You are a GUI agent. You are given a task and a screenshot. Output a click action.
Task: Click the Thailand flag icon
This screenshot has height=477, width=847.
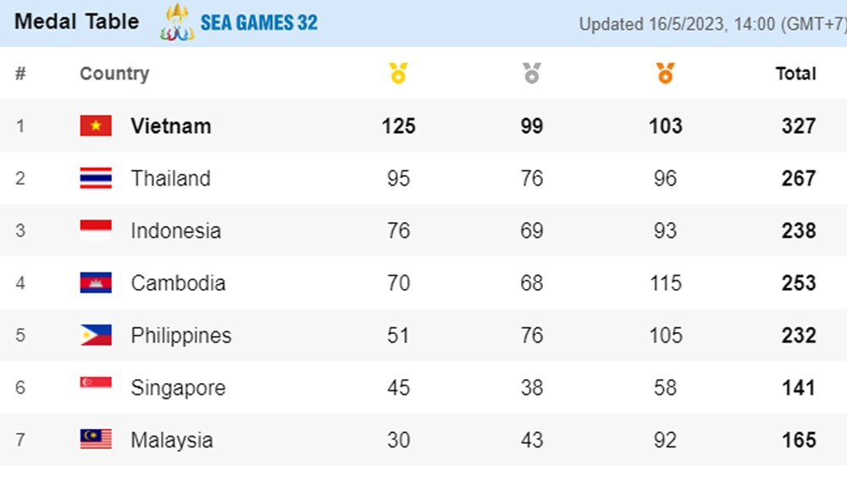pyautogui.click(x=97, y=178)
